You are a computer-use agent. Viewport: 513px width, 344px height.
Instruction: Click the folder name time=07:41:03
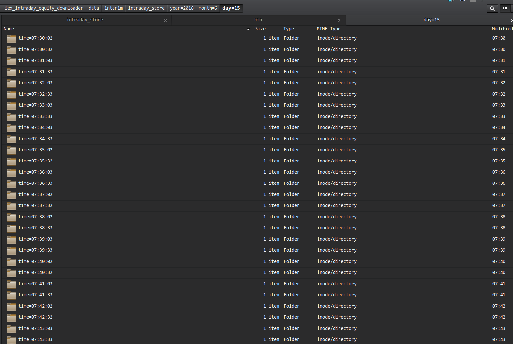click(35, 284)
